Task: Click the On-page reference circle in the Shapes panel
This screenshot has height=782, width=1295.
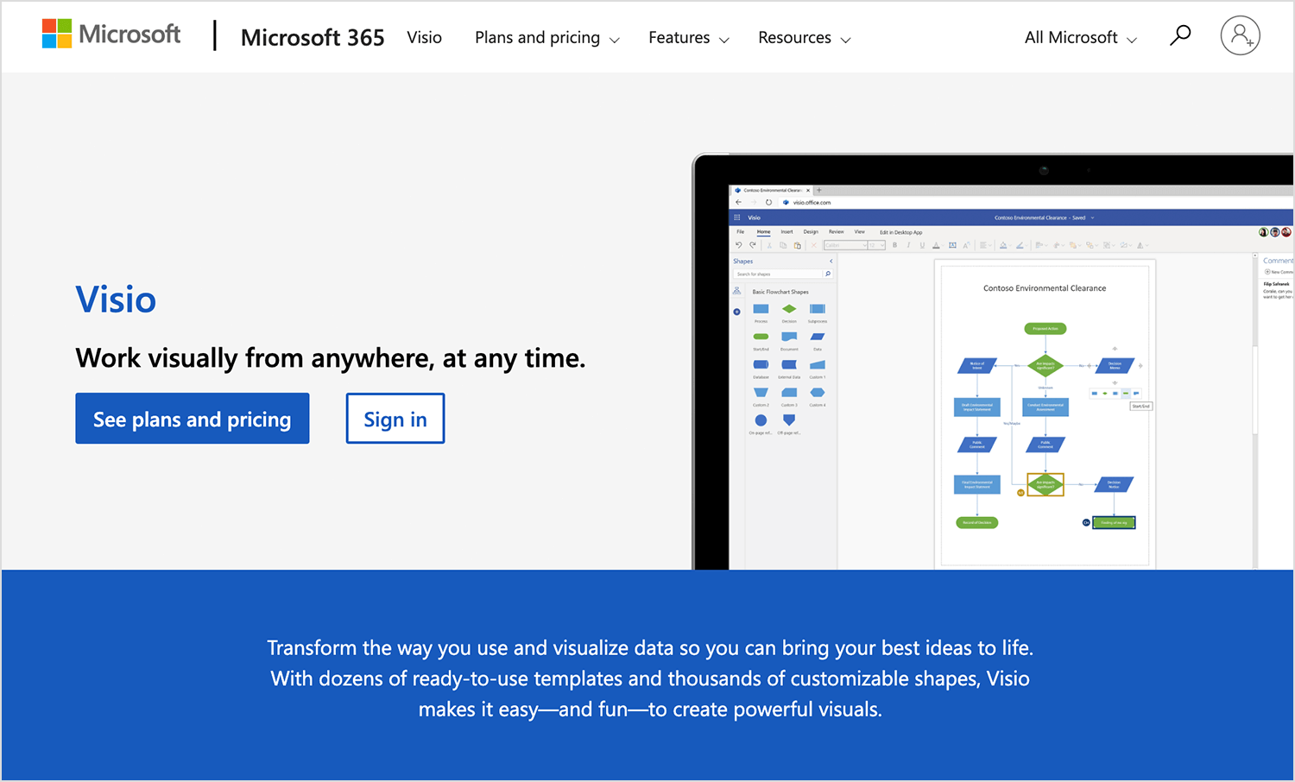Action: (761, 419)
